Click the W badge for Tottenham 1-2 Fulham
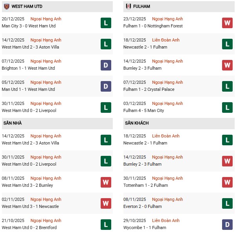 tap(228, 182)
